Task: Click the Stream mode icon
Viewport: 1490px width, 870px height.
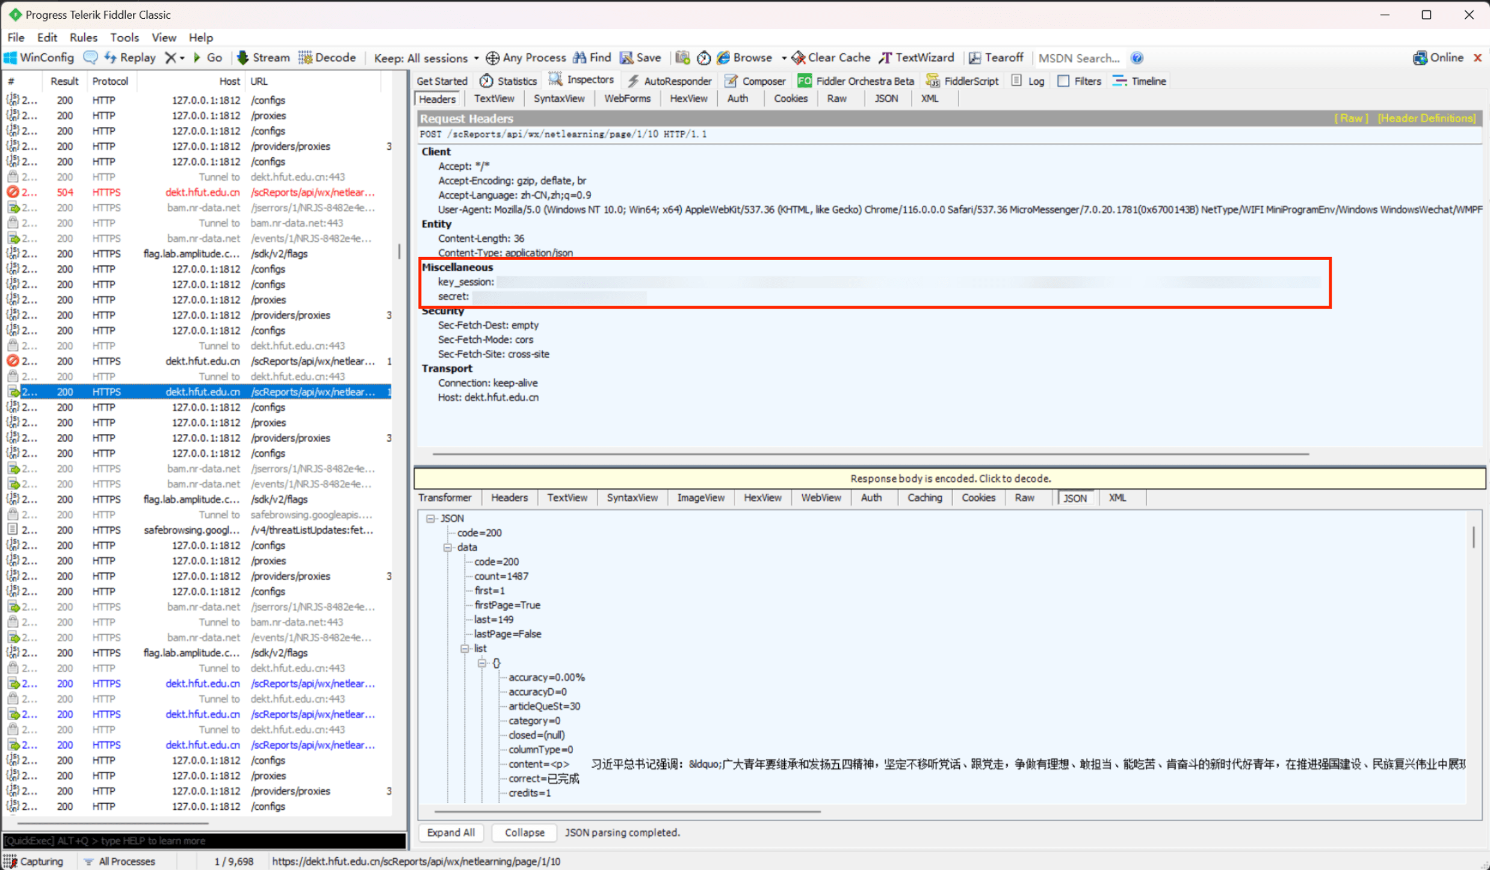Action: pos(243,58)
